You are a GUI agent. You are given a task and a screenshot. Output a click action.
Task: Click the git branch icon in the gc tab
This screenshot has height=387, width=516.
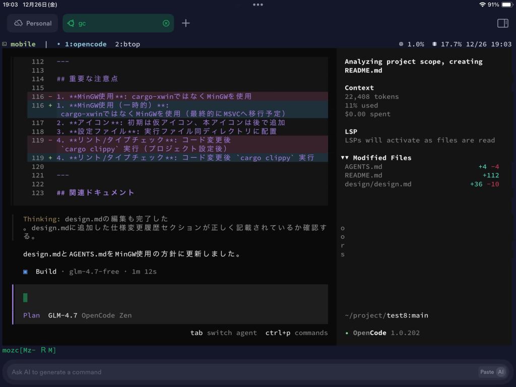(71, 23)
